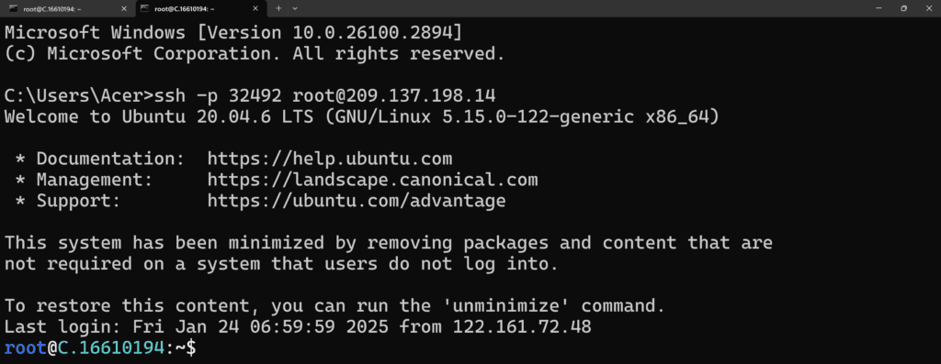Click the 'unminimize' command text
Image resolution: width=941 pixels, height=364 pixels.
click(516, 306)
